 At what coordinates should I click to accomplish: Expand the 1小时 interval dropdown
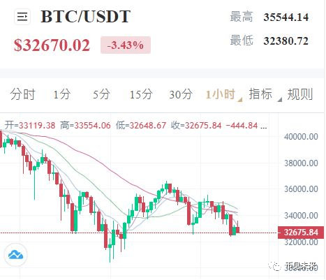coord(224,95)
